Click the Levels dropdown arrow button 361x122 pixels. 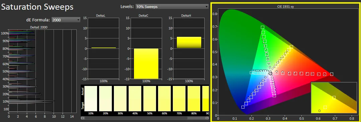[207, 7]
